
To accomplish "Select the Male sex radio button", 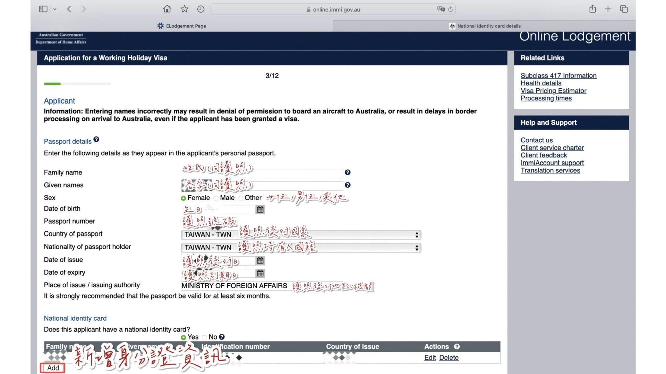I will tap(216, 198).
